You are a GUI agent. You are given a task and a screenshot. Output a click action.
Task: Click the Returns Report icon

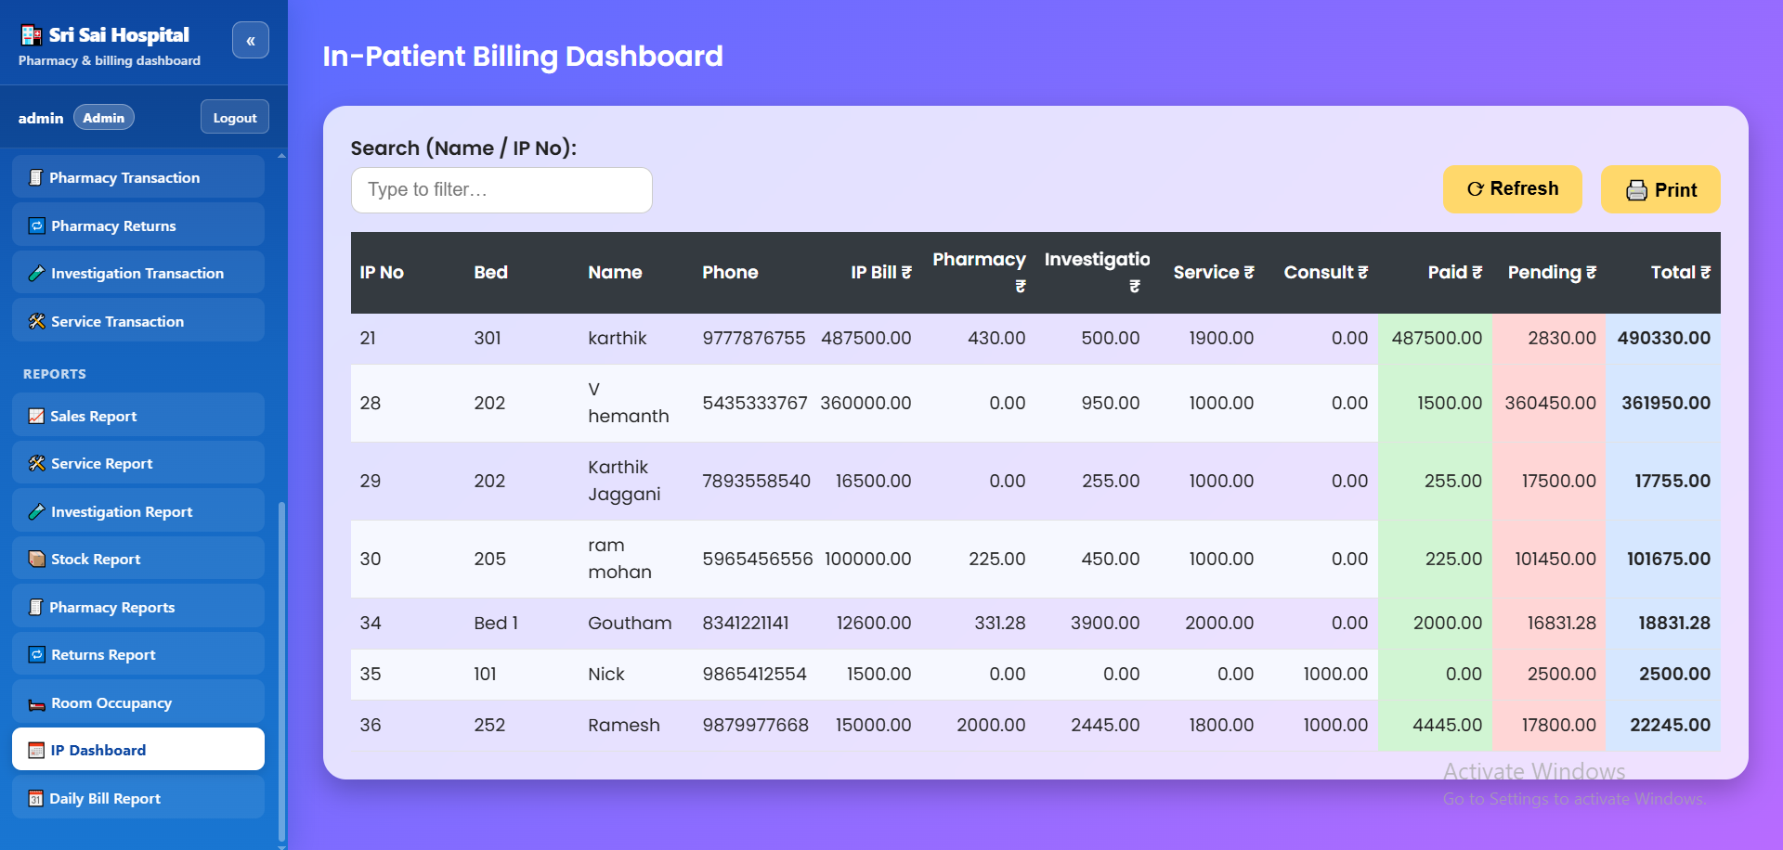[x=36, y=654]
